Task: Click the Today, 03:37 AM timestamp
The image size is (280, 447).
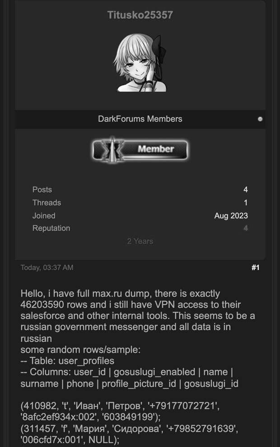Action: pos(47,267)
